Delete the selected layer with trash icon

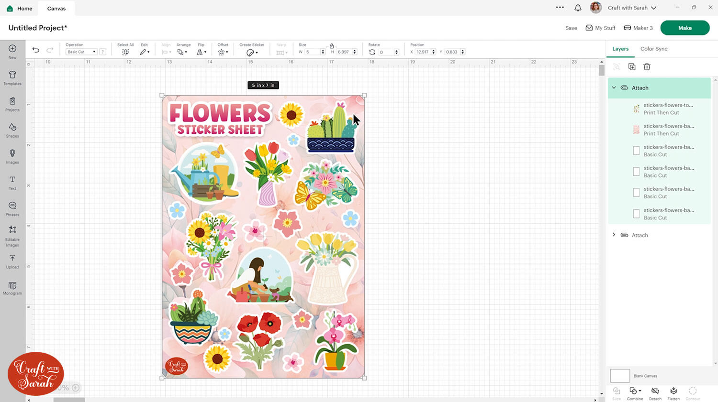pyautogui.click(x=647, y=67)
